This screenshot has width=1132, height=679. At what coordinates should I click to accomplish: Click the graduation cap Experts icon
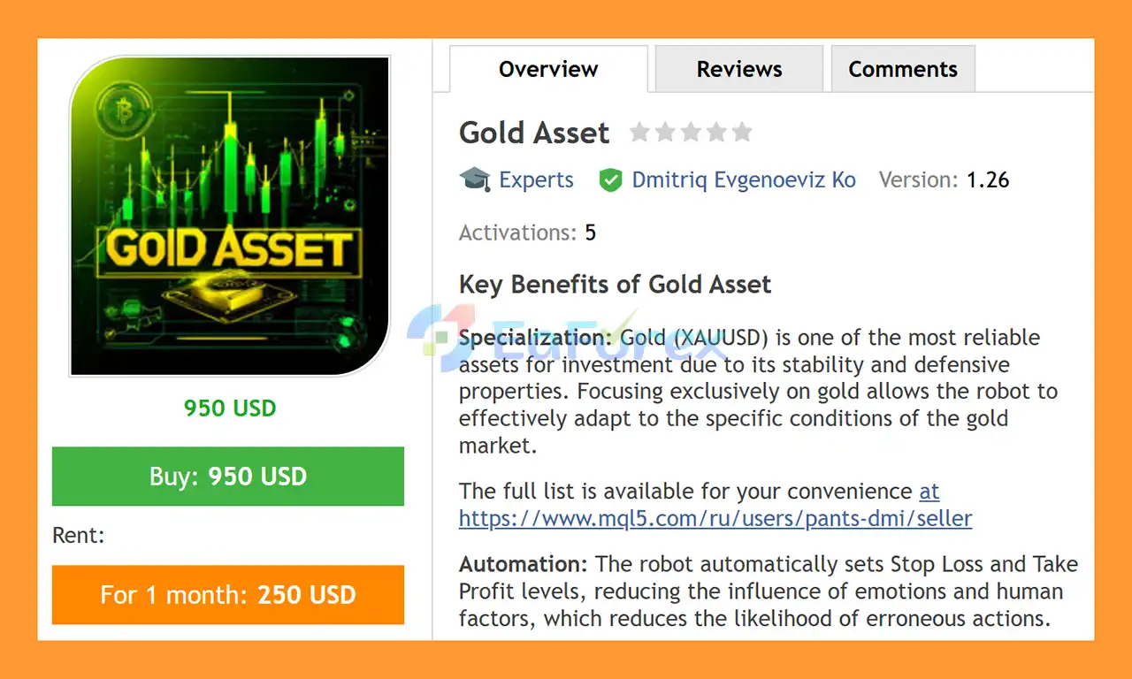[x=475, y=179]
